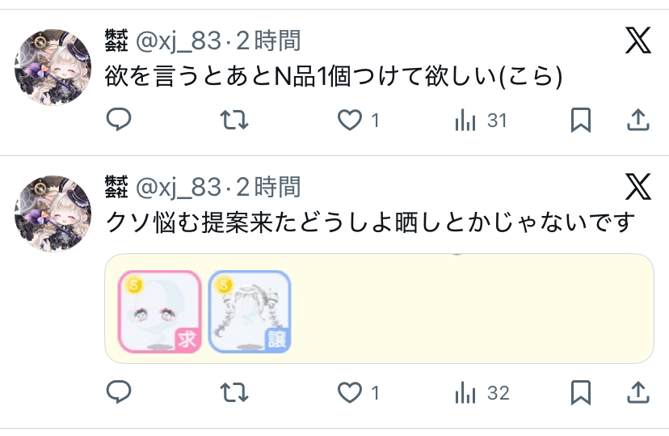The width and height of the screenshot is (669, 436).
Task: Share the second tweet
Action: [x=637, y=392]
